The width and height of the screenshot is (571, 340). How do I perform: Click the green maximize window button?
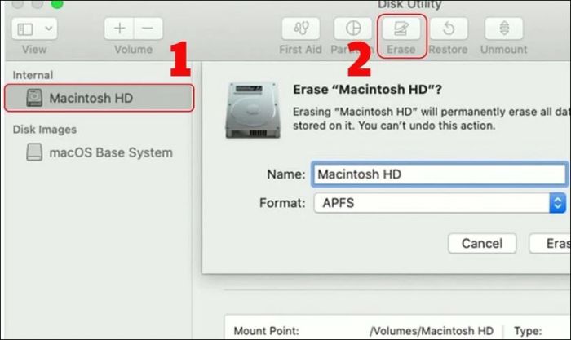click(x=57, y=3)
